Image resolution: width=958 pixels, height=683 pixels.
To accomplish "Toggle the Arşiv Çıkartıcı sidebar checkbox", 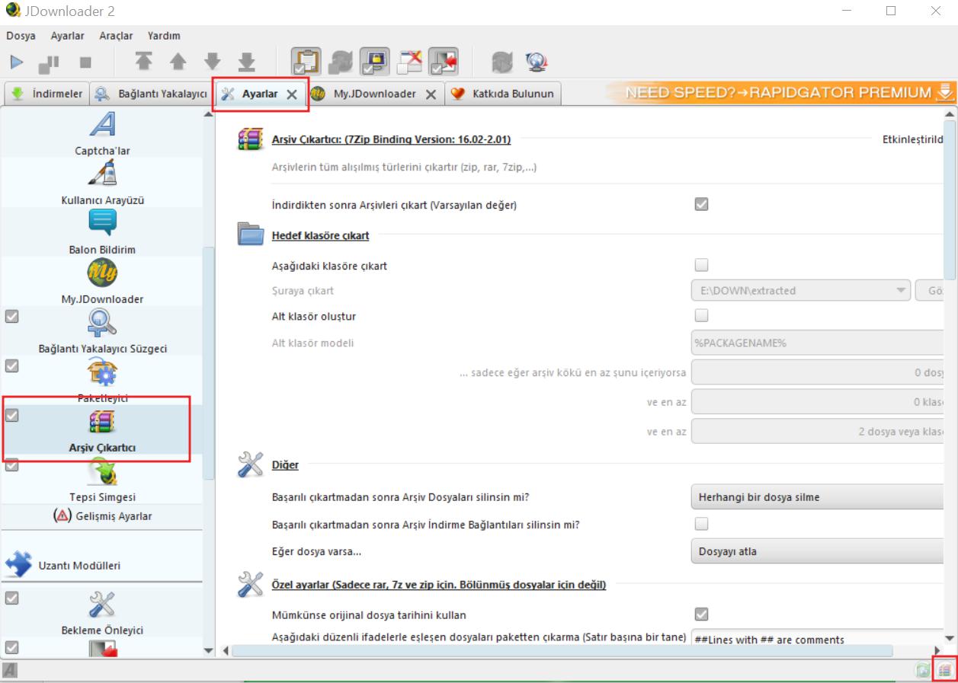I will (x=11, y=415).
